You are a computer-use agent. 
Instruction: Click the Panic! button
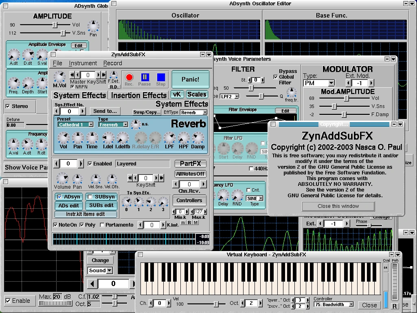click(x=190, y=79)
